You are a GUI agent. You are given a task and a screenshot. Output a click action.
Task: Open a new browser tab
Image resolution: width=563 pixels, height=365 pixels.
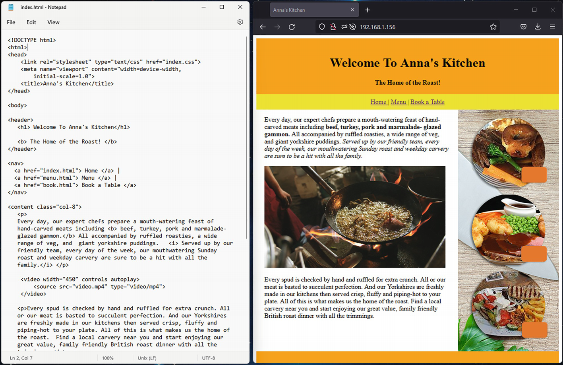point(368,10)
